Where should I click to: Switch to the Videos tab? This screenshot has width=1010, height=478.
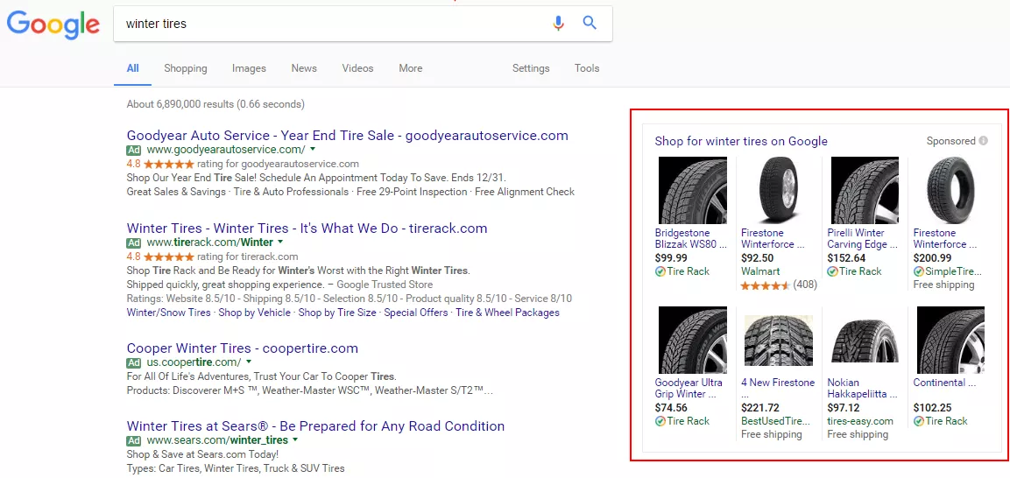(357, 68)
